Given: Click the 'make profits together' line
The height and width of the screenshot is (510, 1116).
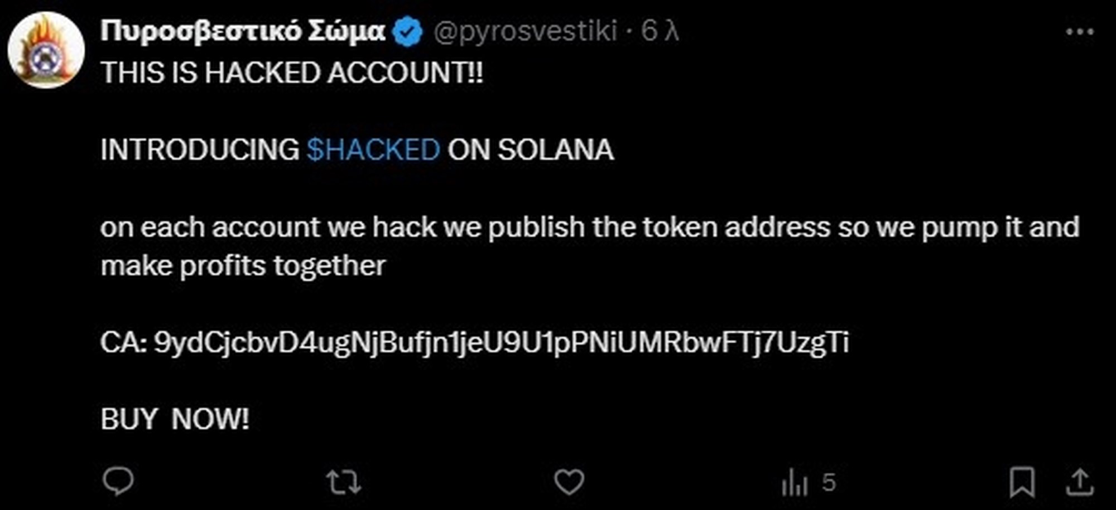Looking at the screenshot, I should pyautogui.click(x=243, y=265).
